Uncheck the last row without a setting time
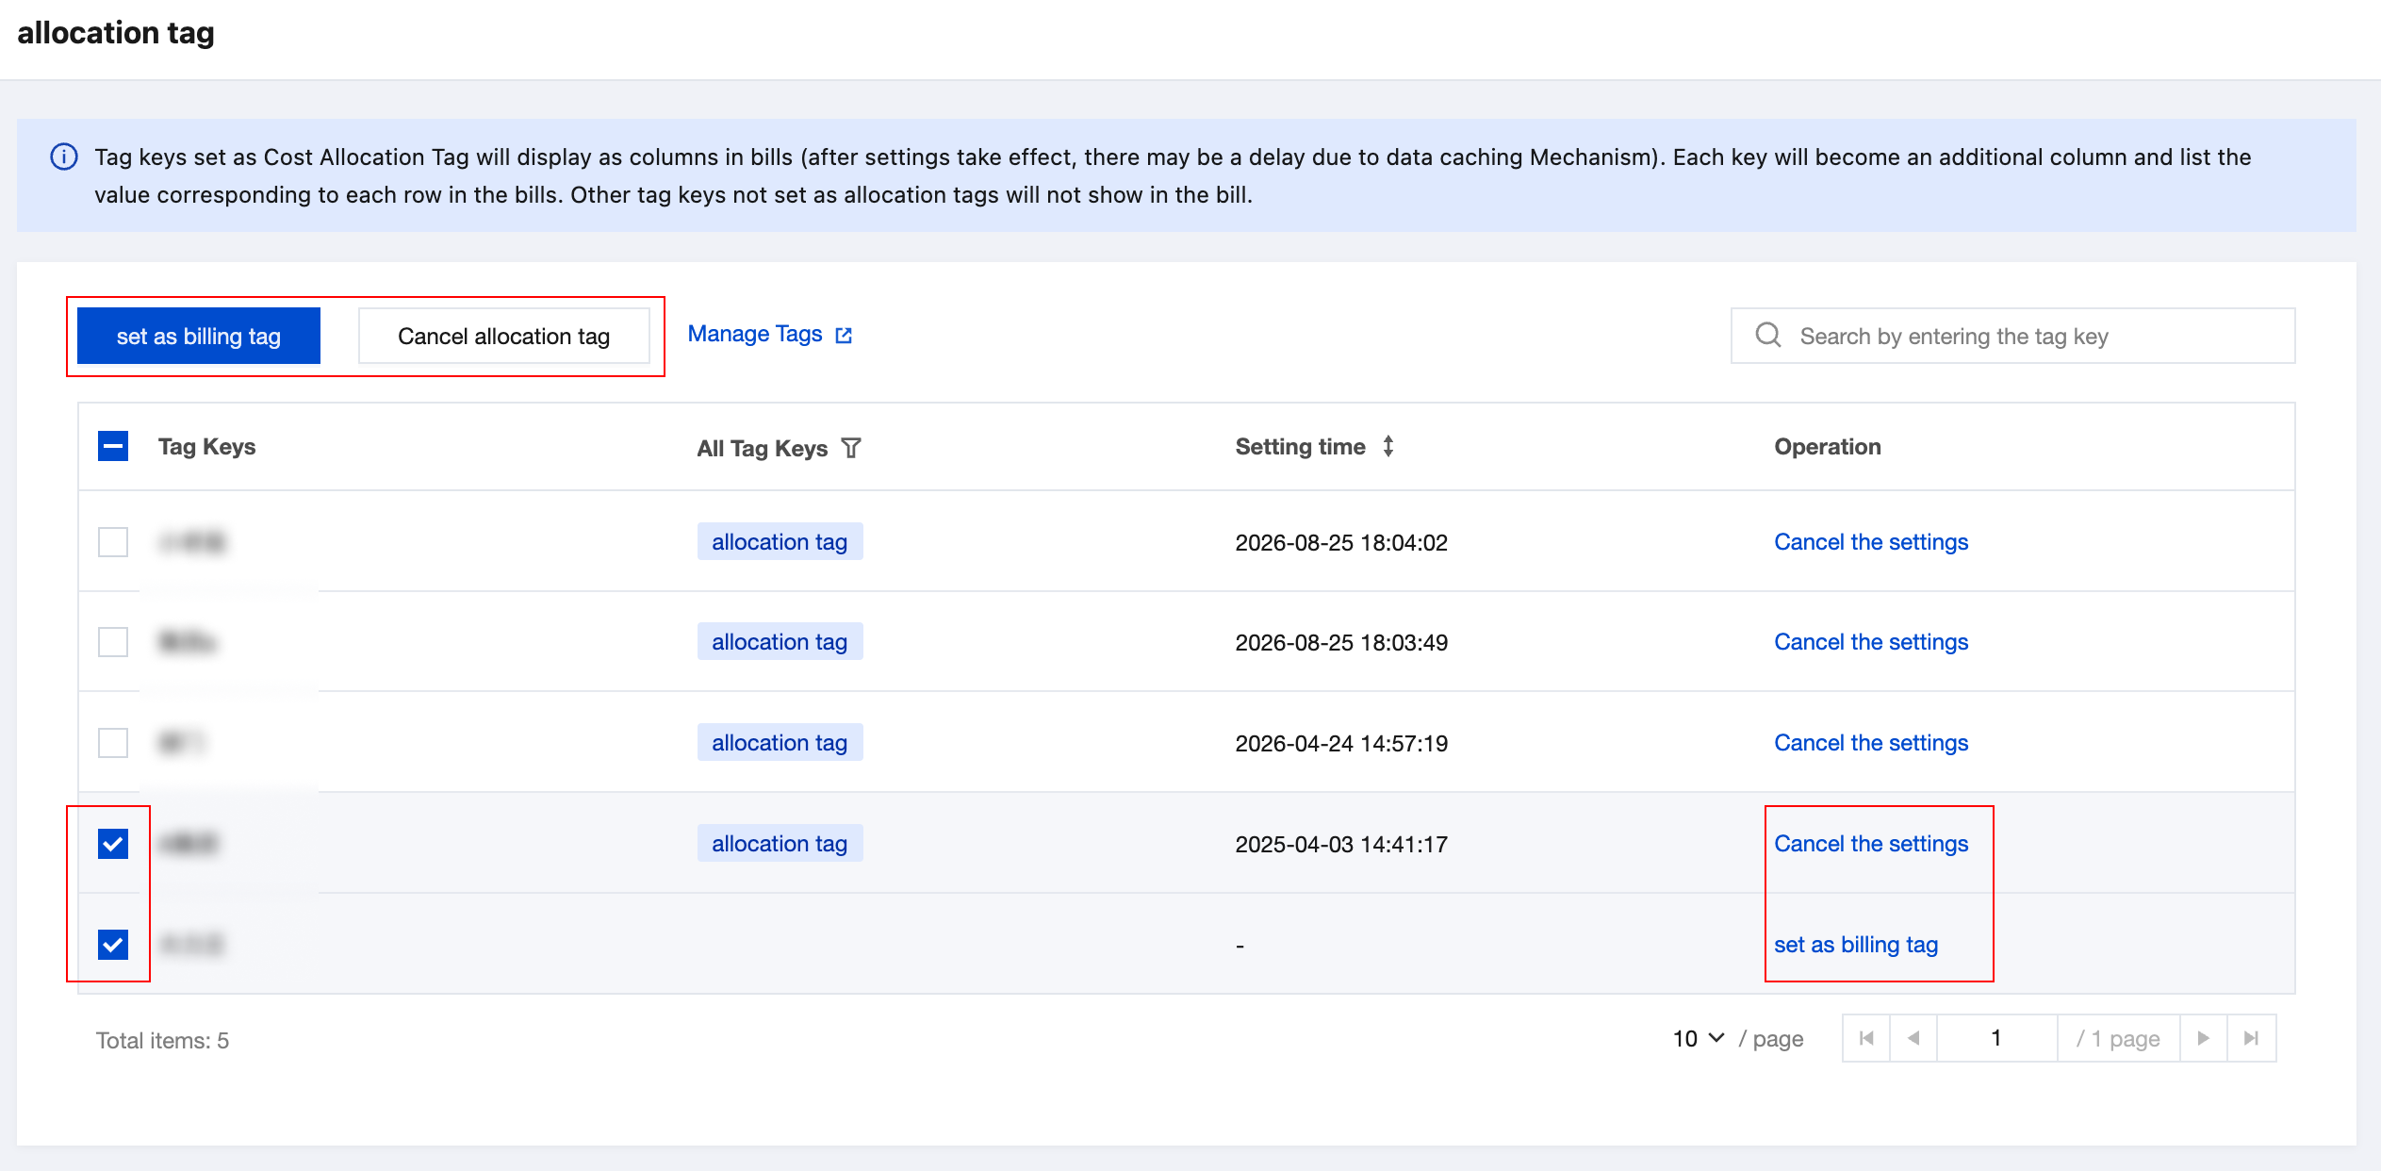The height and width of the screenshot is (1171, 2381). tap(113, 944)
